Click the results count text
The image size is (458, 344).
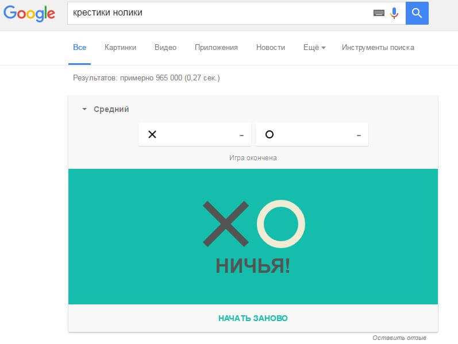coord(147,78)
